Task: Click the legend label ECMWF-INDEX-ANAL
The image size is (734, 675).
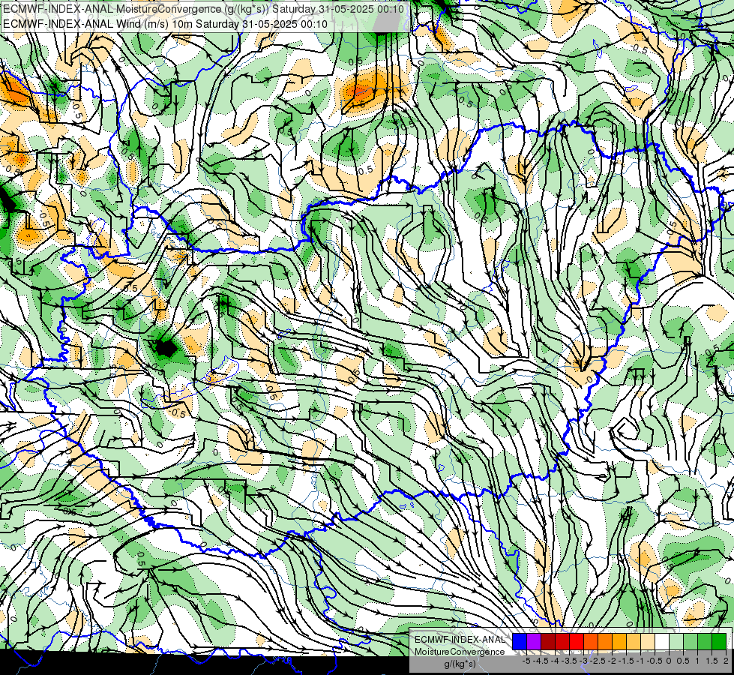Action: click(x=460, y=640)
